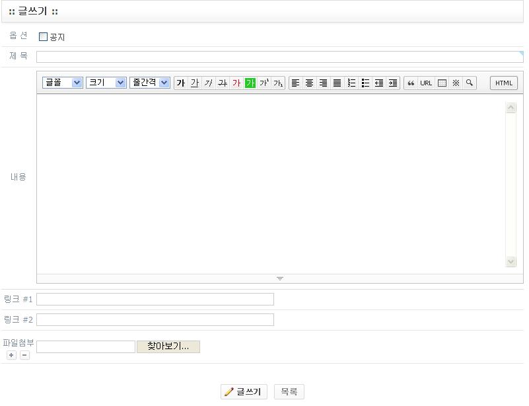Insert a blockquote

click(x=411, y=83)
